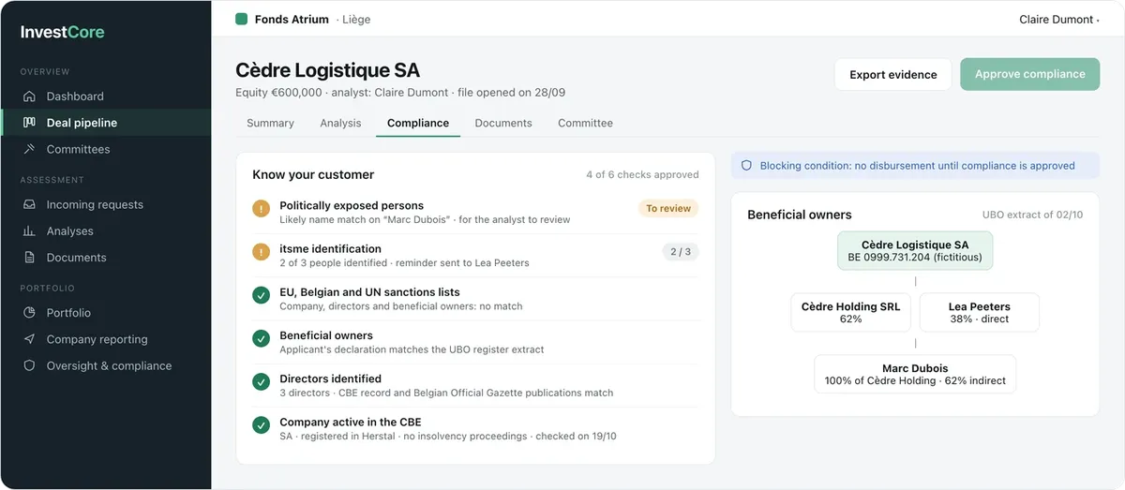Viewport: 1125px width, 490px height.
Task: Open Oversight & compliance in sidebar
Action: click(x=106, y=365)
